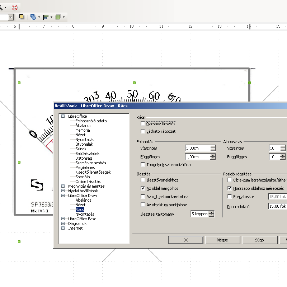
Task: Click the lifebuoy Help icon
Action: tap(15, 7)
